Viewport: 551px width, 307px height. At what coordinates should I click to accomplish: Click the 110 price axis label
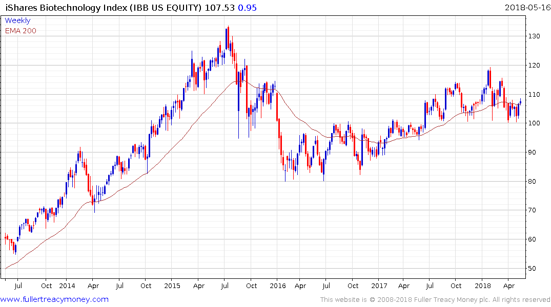pos(534,94)
